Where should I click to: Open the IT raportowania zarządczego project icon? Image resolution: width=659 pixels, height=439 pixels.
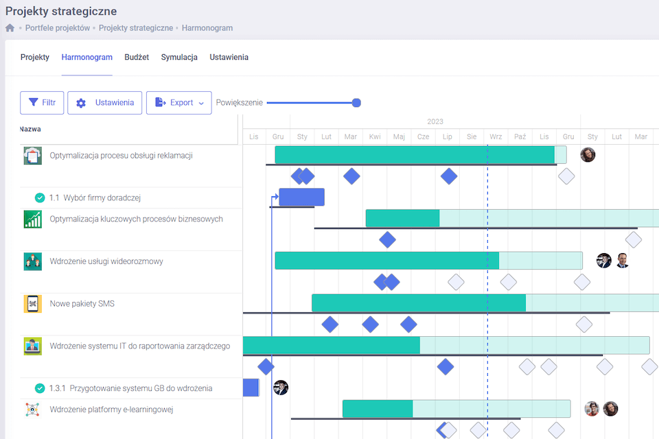[32, 346]
